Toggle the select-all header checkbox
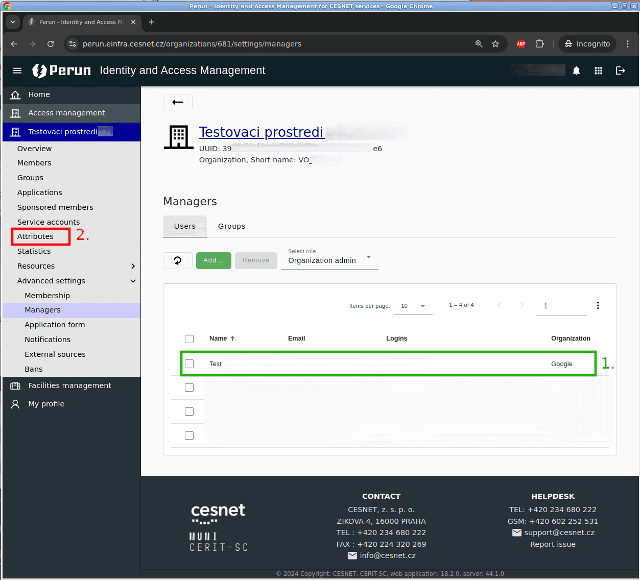Image resolution: width=640 pixels, height=580 pixels. click(x=189, y=339)
